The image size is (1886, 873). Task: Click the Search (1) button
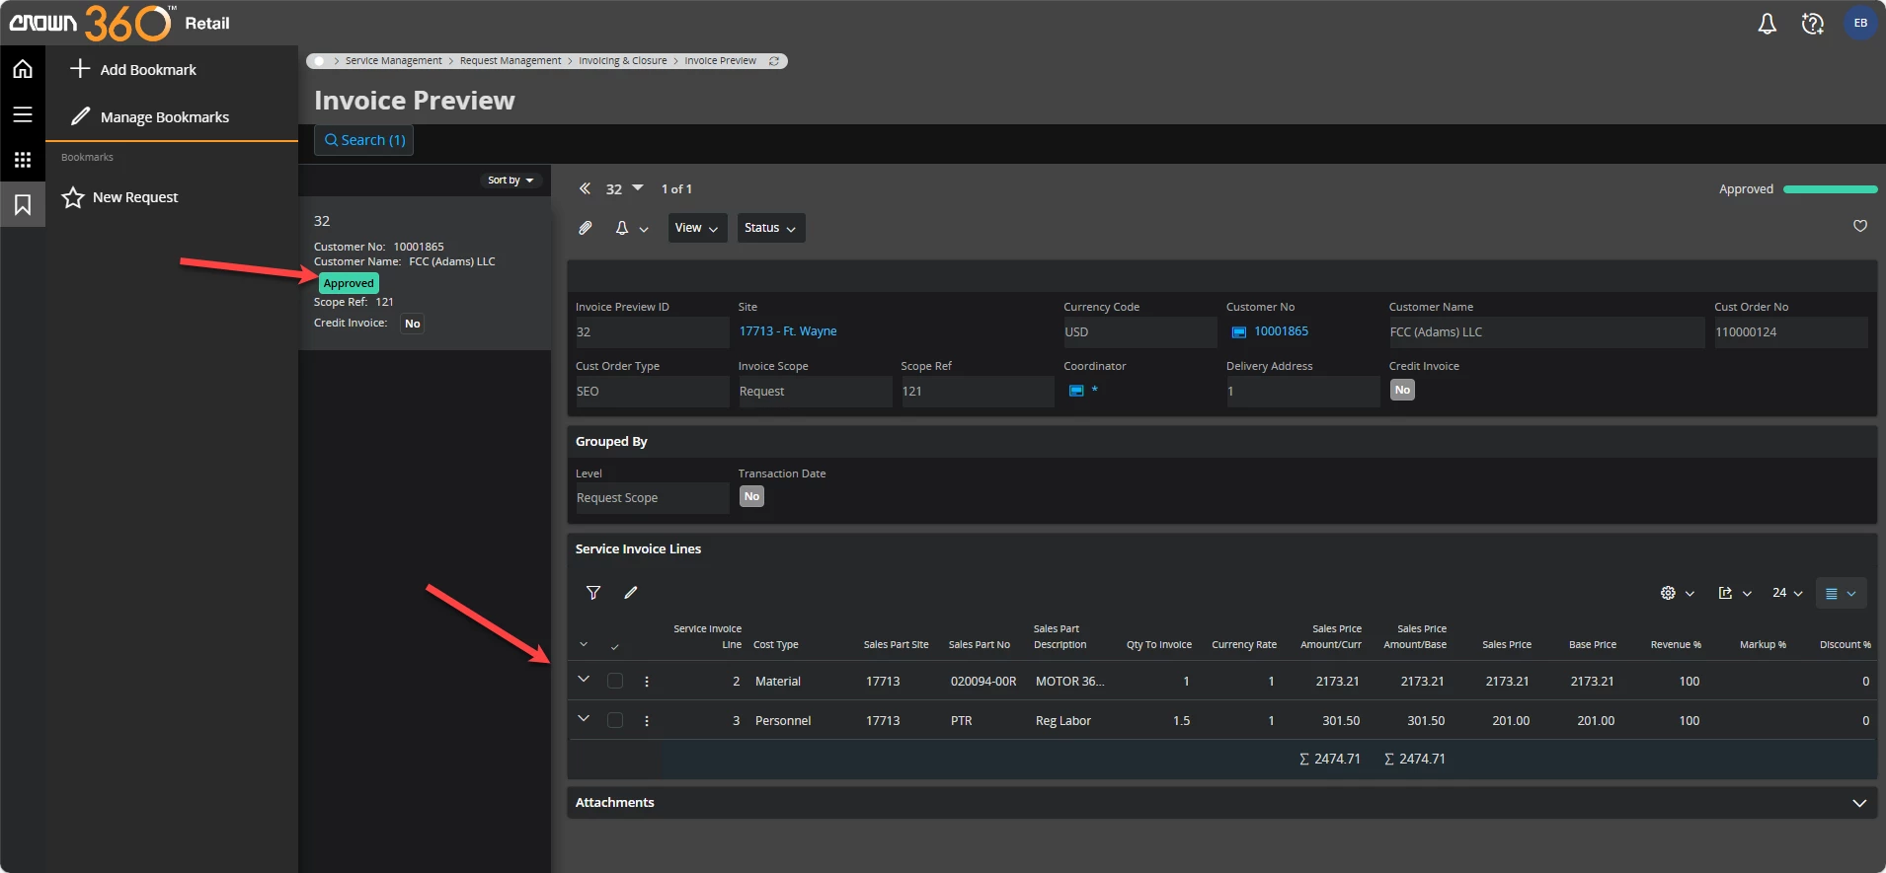pos(364,140)
